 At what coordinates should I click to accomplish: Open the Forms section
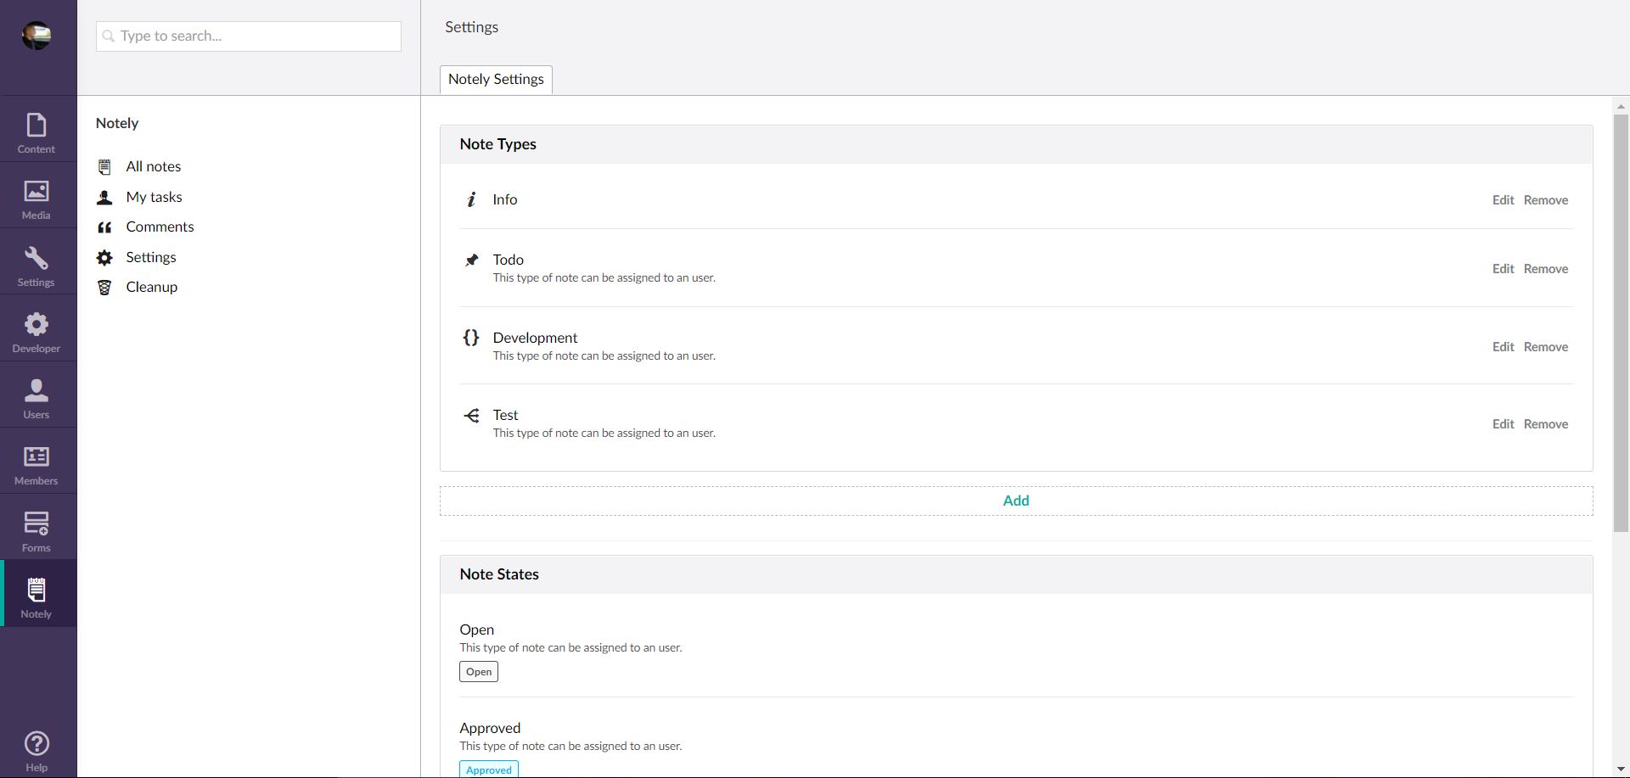tap(37, 532)
